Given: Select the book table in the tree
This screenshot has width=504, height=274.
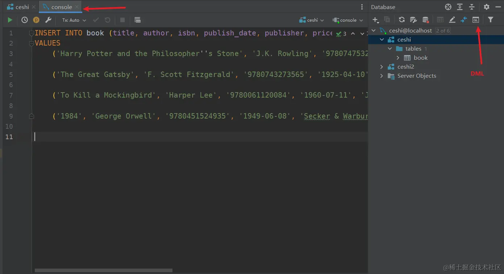Looking at the screenshot, I should coord(421,57).
